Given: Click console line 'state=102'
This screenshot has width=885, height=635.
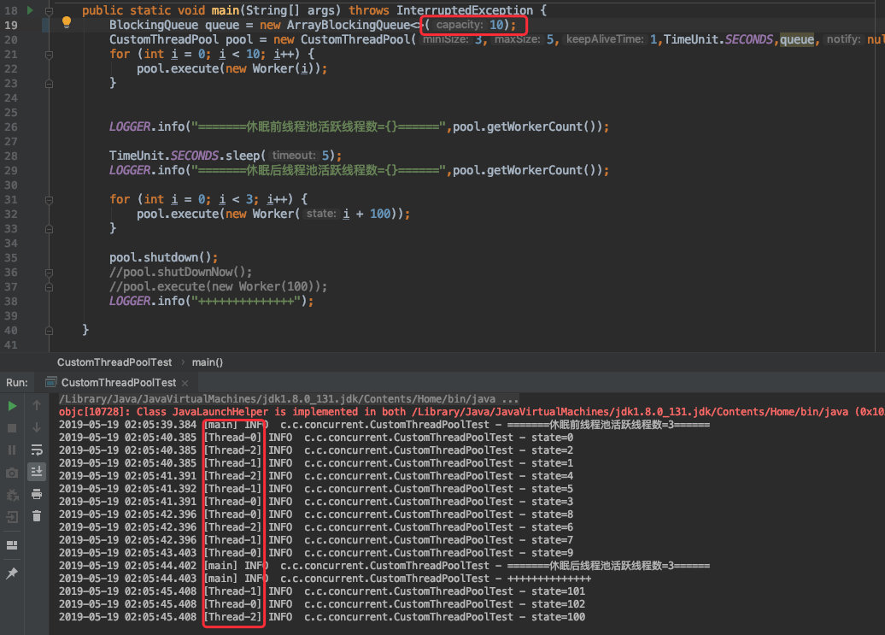Looking at the screenshot, I should (322, 604).
